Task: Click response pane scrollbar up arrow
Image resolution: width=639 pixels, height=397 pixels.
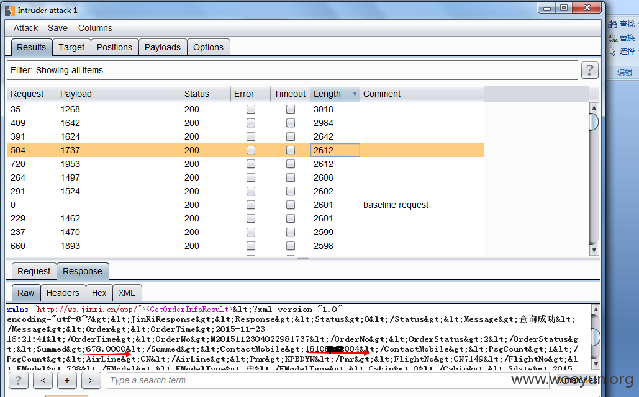Action: point(596,310)
